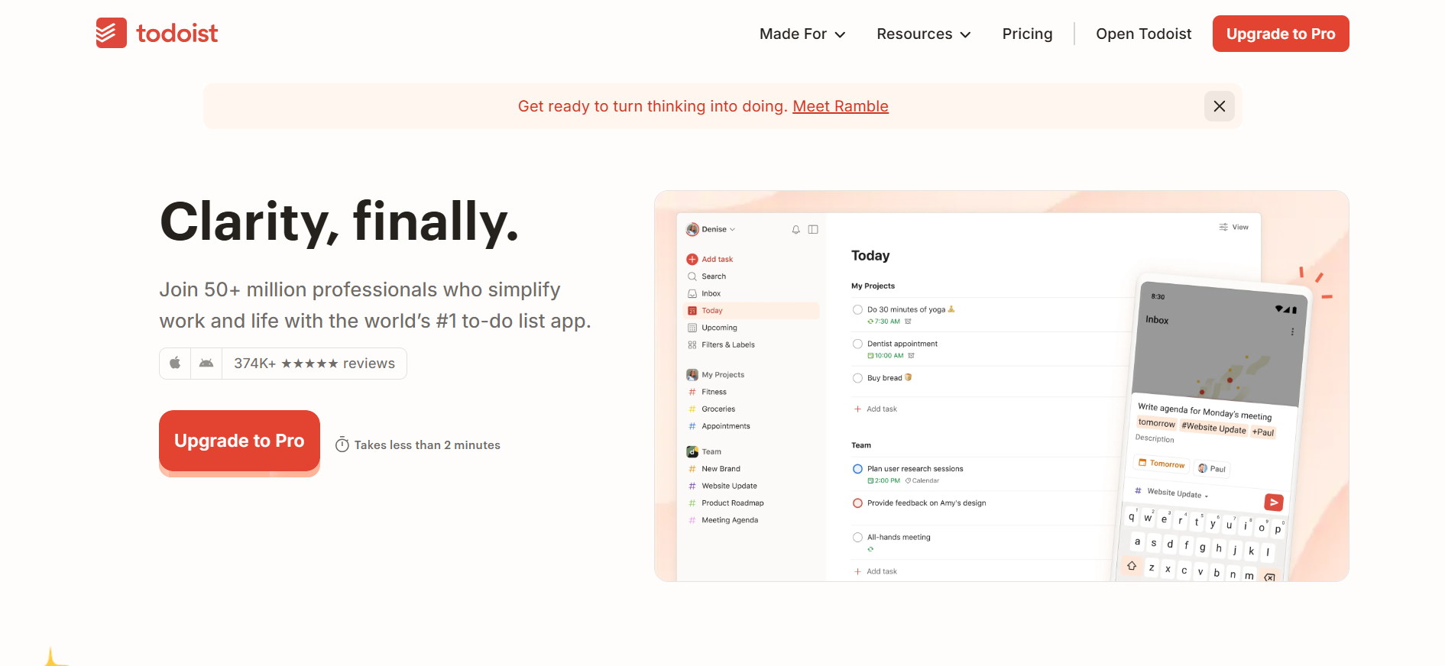Screen dimensions: 1445x666
Task: Tap the three-dot menu on phone Inbox
Action: (x=1292, y=331)
